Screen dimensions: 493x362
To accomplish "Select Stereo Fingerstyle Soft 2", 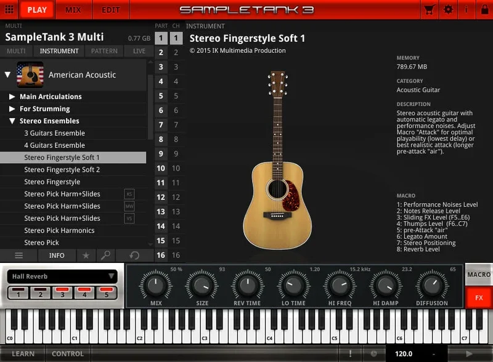I will 73,170.
